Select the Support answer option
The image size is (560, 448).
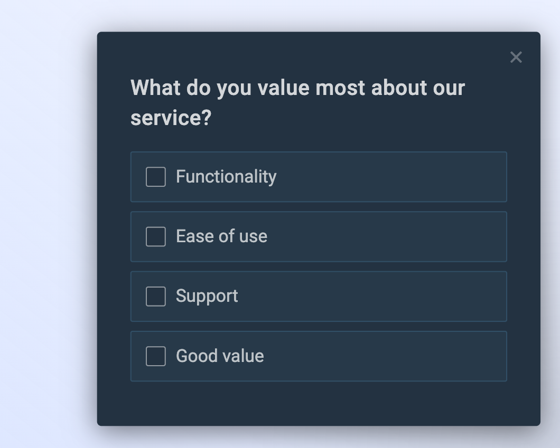tap(318, 297)
